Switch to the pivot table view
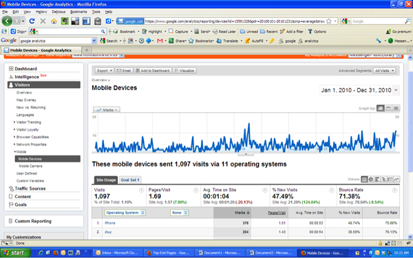The height and width of the screenshot is (258, 413). coord(390,180)
